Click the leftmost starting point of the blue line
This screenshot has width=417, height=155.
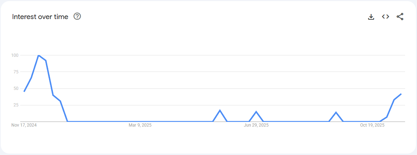pos(24,91)
